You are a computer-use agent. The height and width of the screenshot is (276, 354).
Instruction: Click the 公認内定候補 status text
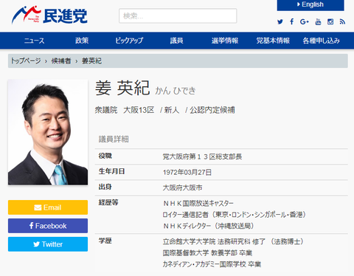point(212,110)
